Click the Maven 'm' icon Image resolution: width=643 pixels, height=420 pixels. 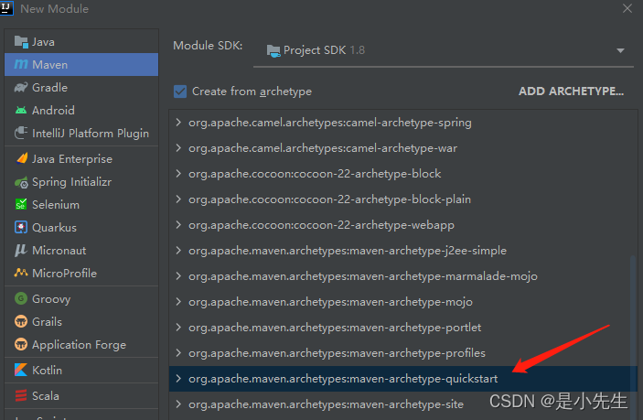(21, 64)
